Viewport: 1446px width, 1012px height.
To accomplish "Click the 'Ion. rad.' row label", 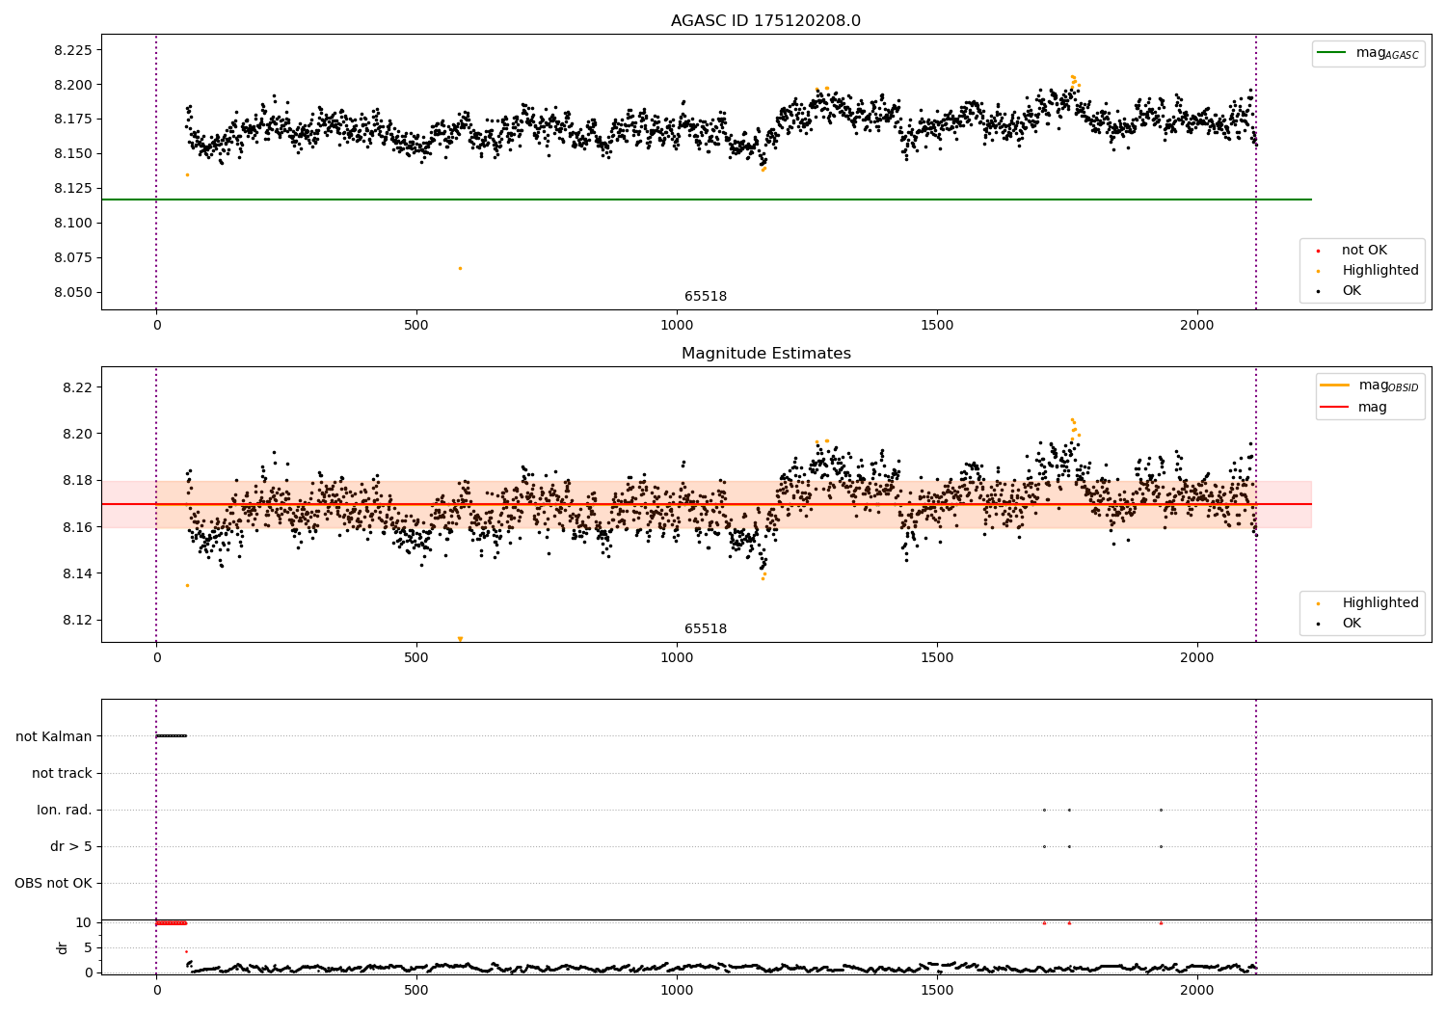I will [65, 810].
